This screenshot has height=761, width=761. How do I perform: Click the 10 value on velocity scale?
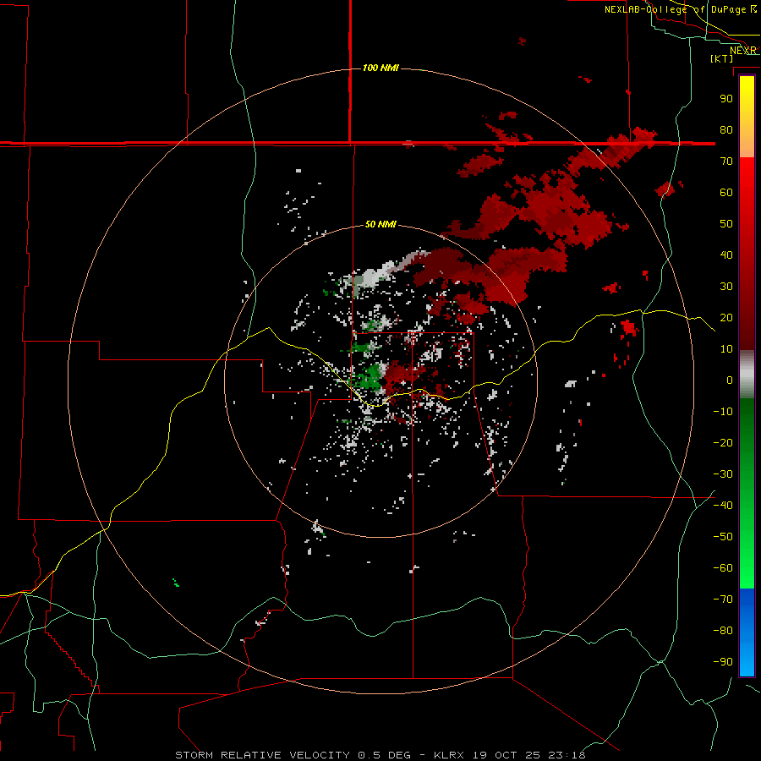click(726, 349)
